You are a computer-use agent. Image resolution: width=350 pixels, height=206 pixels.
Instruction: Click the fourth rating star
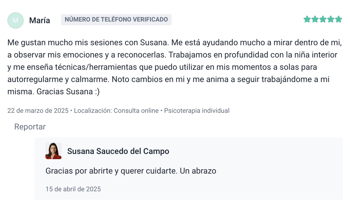coord(331,19)
